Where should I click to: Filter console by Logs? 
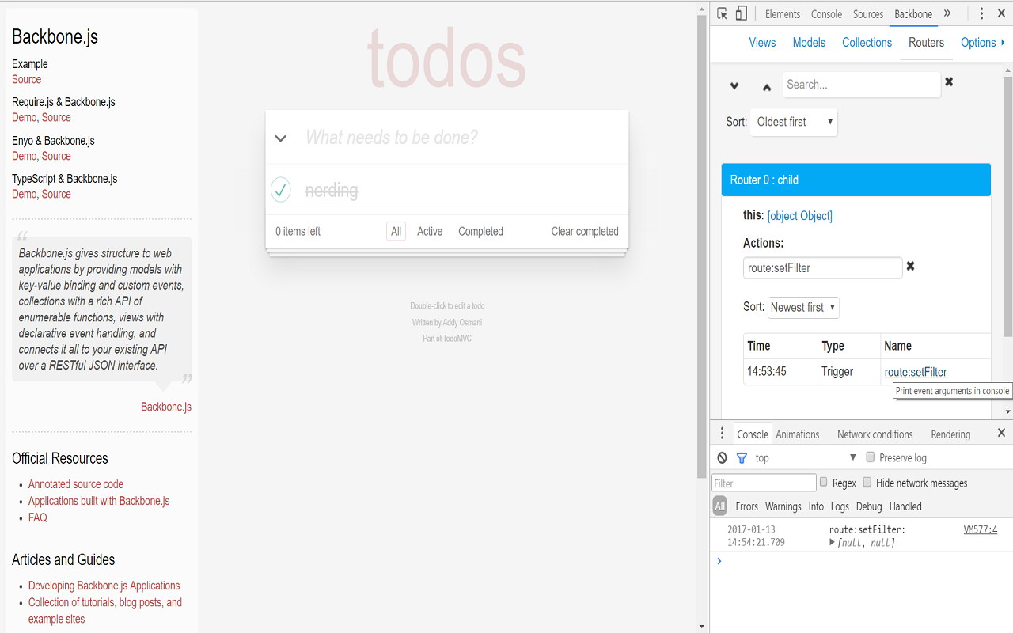tap(840, 506)
